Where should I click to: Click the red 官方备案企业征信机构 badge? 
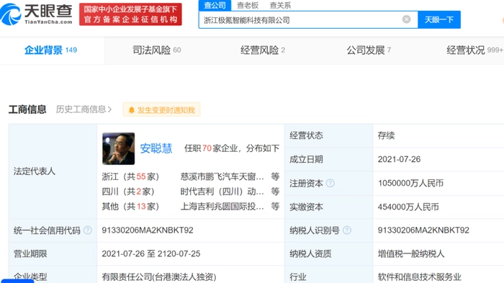coord(130,14)
